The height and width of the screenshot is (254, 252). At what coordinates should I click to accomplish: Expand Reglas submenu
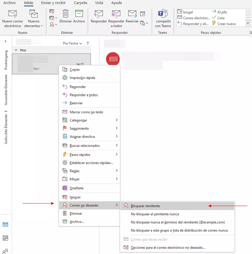89,171
